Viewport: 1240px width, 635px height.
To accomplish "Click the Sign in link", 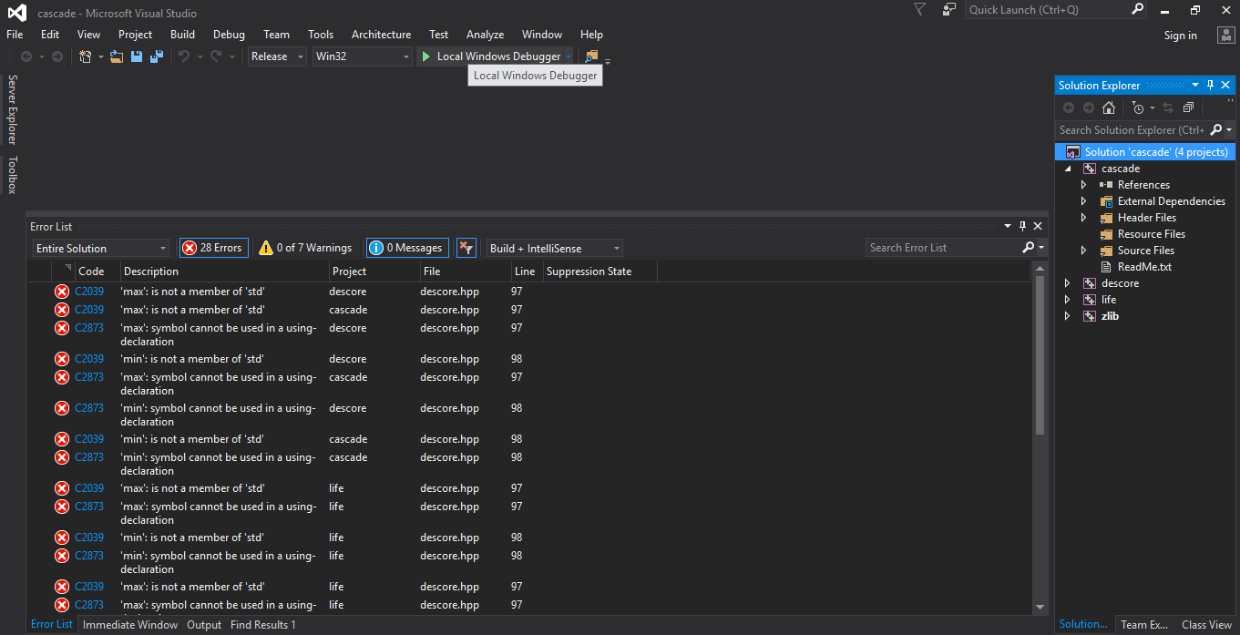I will (1181, 36).
